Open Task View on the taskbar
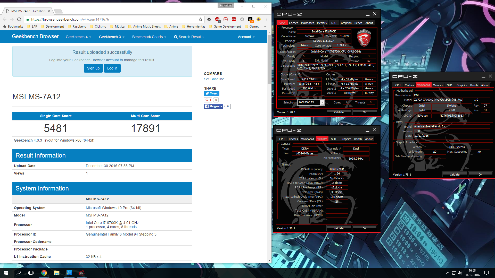 (31, 273)
